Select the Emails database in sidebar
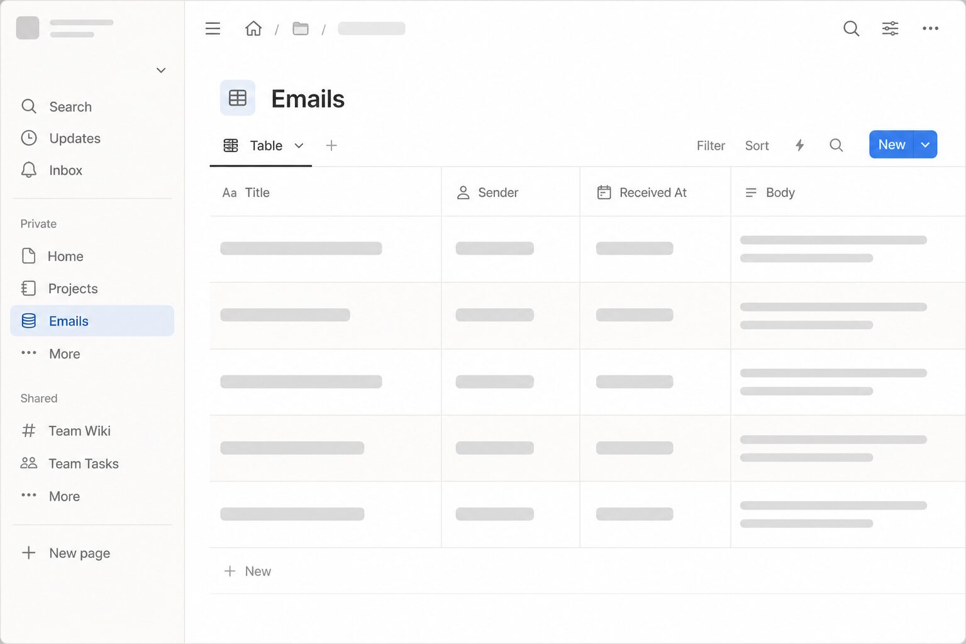Screen dimensions: 966x644 click(x=92, y=321)
